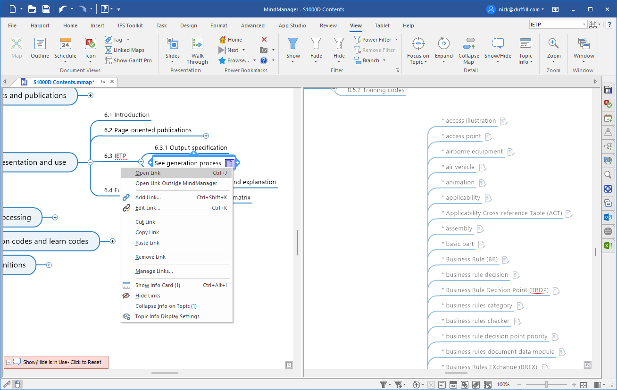Open notes icon beside 'access illustration'

[x=504, y=121]
